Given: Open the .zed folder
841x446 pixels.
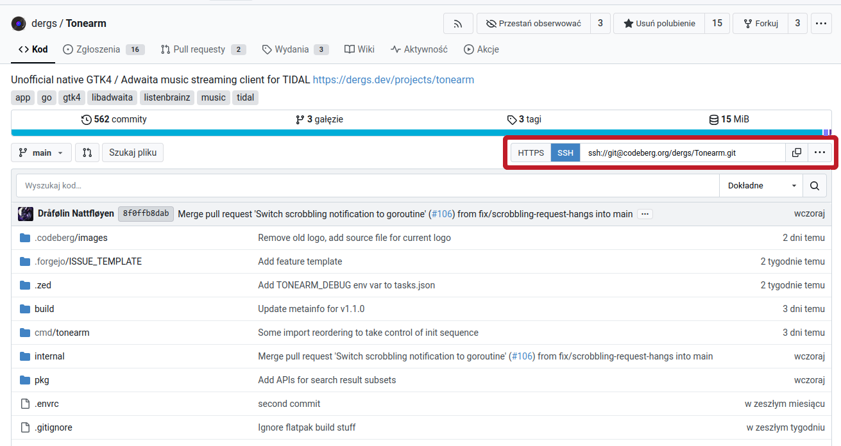Looking at the screenshot, I should click(x=43, y=285).
